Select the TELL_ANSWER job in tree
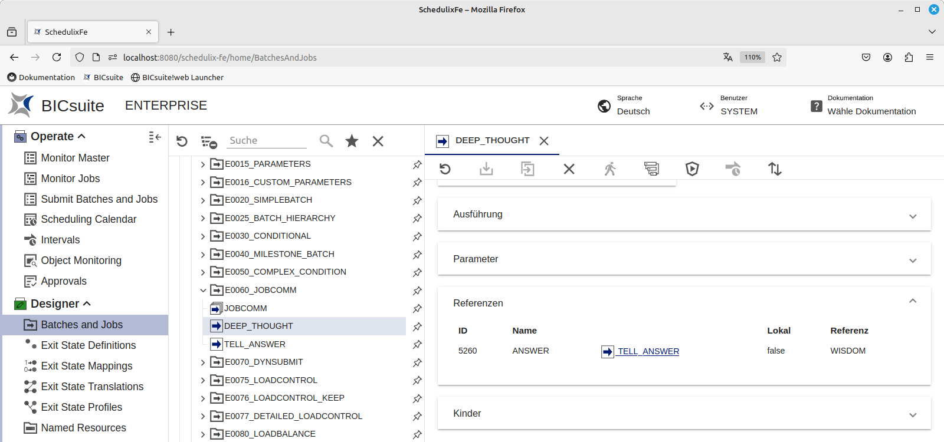Viewport: 944px width, 442px height. pyautogui.click(x=254, y=344)
